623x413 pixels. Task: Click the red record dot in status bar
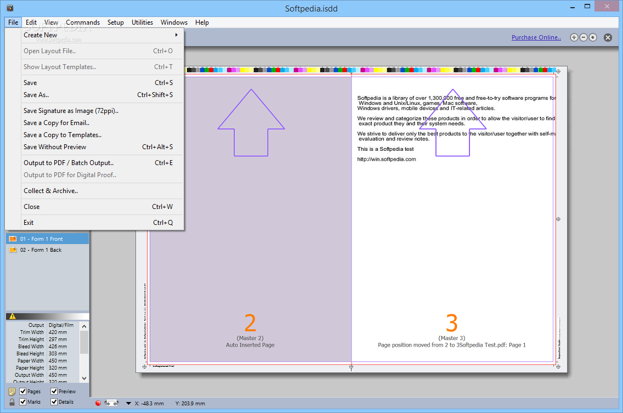98,403
